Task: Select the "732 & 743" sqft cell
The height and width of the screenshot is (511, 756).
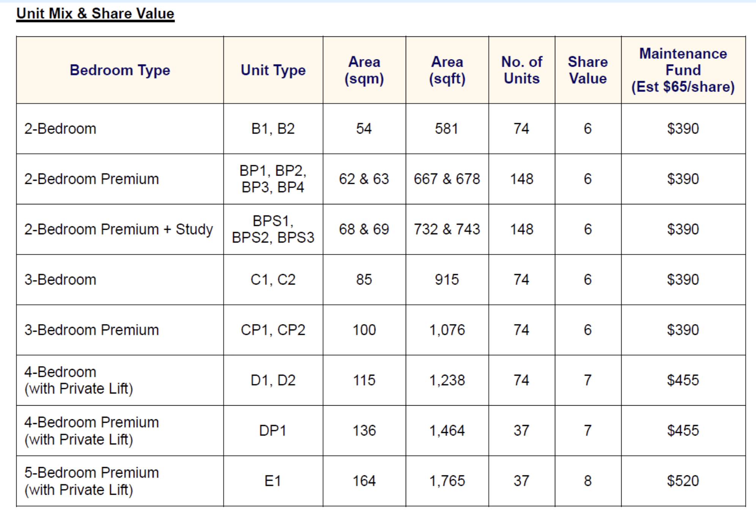Action: pyautogui.click(x=447, y=229)
